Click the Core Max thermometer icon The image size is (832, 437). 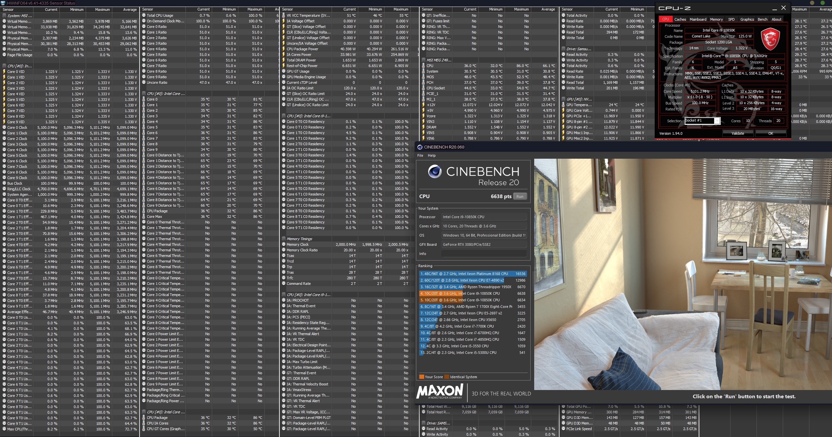click(144, 217)
